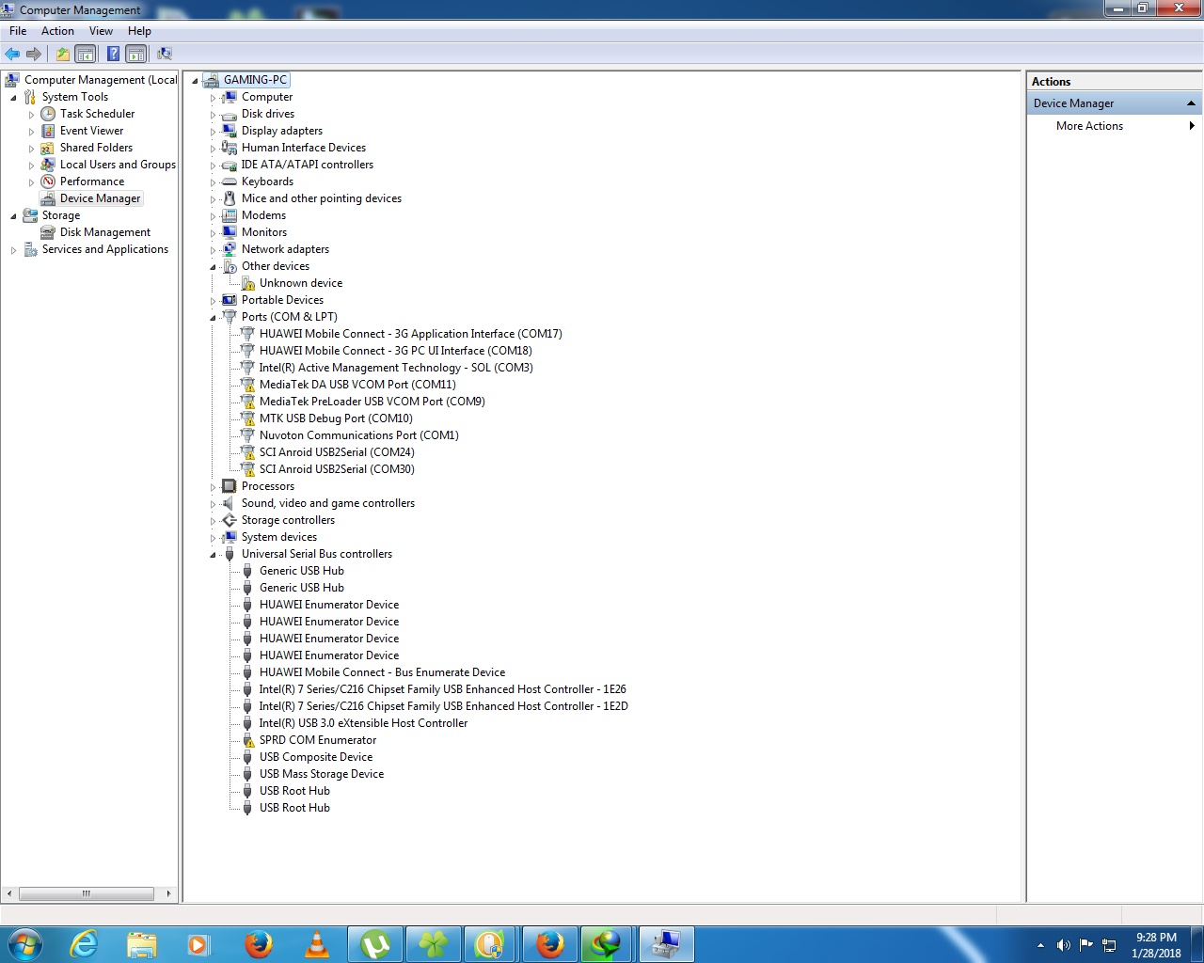Screen dimensions: 1204x963
Task: Expand the Network adapters category
Action: click(x=213, y=249)
